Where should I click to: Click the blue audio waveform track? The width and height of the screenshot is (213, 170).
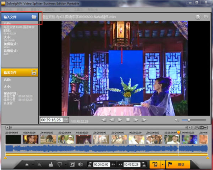pyautogui.click(x=106, y=149)
